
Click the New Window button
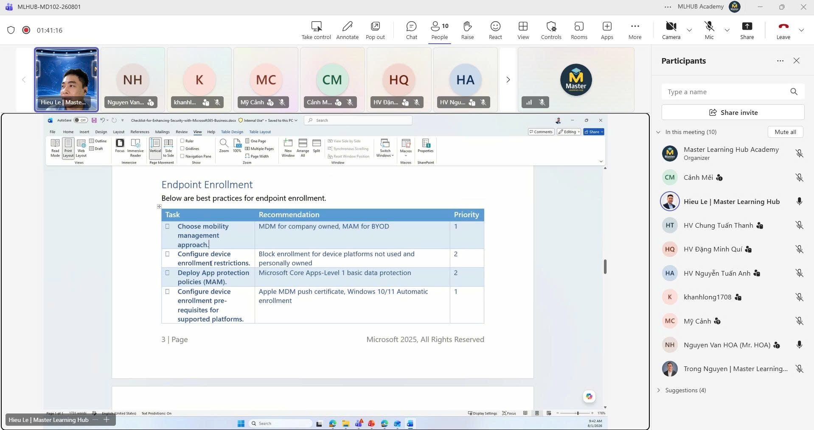click(x=288, y=148)
